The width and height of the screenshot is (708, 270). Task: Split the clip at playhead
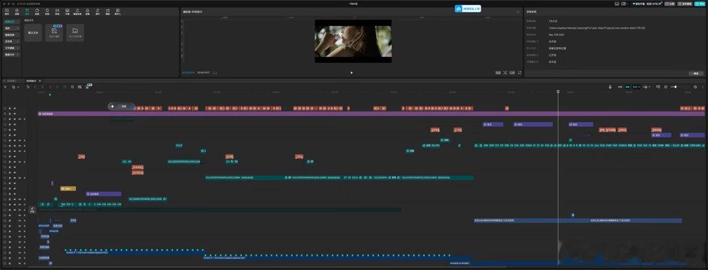pyautogui.click(x=43, y=87)
